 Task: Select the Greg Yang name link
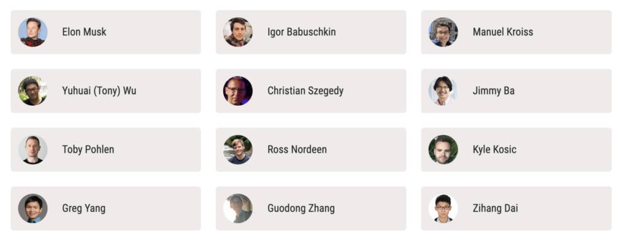(x=83, y=208)
